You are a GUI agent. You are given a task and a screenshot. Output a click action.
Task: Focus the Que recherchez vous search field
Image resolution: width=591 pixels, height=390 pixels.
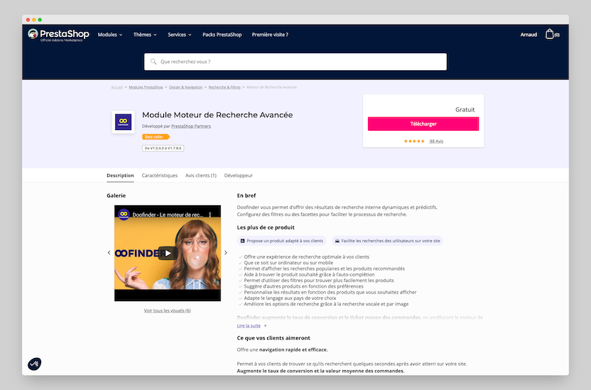coord(295,62)
